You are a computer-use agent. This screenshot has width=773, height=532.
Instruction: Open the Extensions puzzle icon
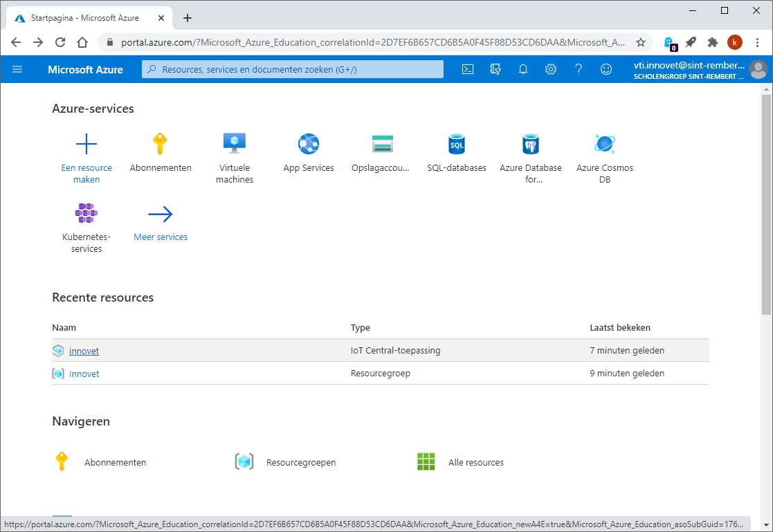pos(712,42)
